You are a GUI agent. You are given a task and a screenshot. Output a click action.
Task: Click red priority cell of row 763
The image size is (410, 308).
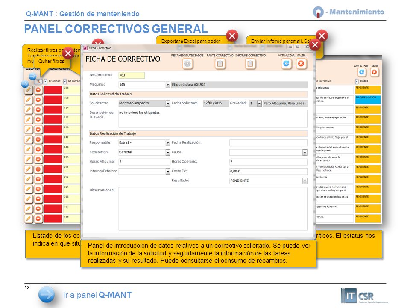(53, 90)
